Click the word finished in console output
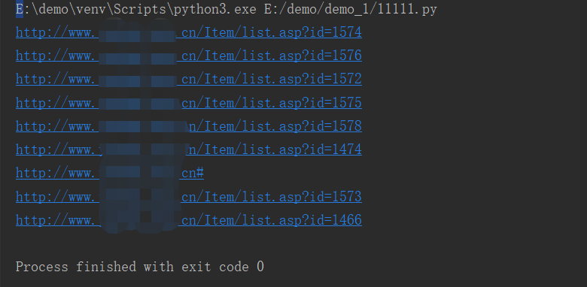 click(x=106, y=267)
